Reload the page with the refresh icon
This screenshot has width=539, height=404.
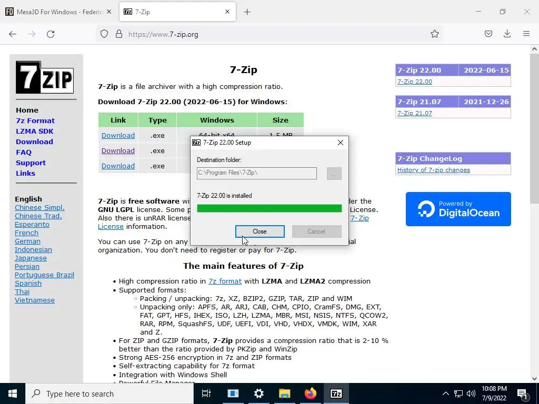point(51,34)
